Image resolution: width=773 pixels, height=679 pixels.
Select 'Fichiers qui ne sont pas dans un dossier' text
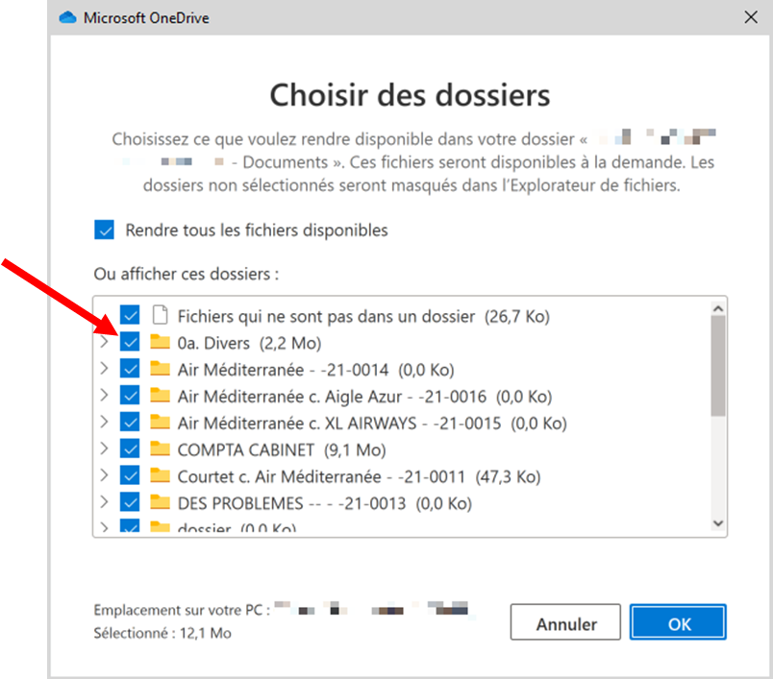click(x=363, y=316)
